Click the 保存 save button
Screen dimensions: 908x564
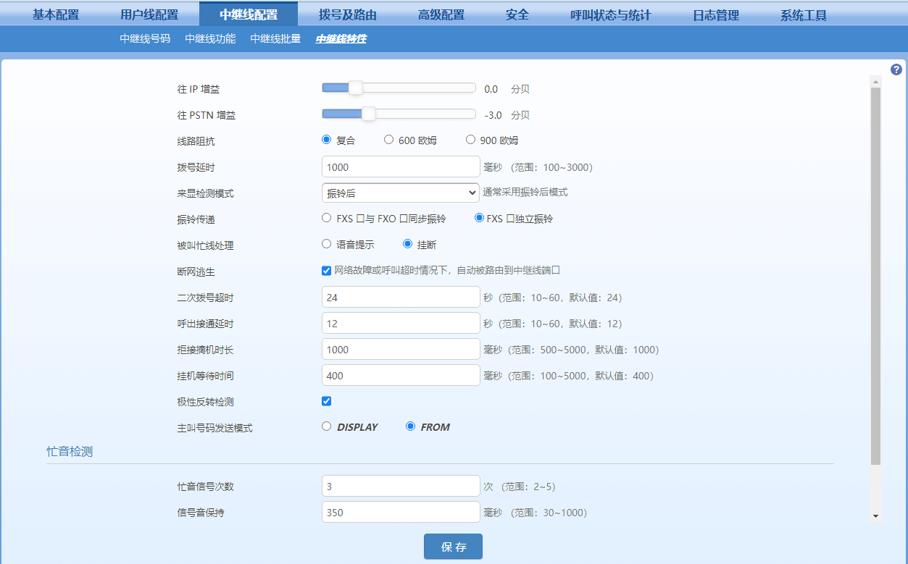click(x=453, y=547)
